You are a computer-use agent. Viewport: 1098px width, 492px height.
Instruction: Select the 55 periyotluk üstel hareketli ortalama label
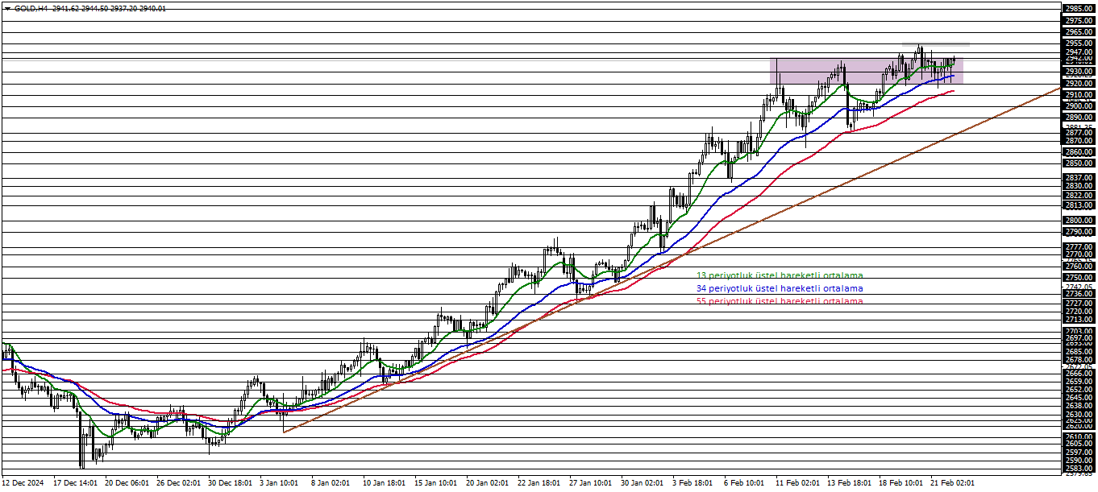click(780, 301)
